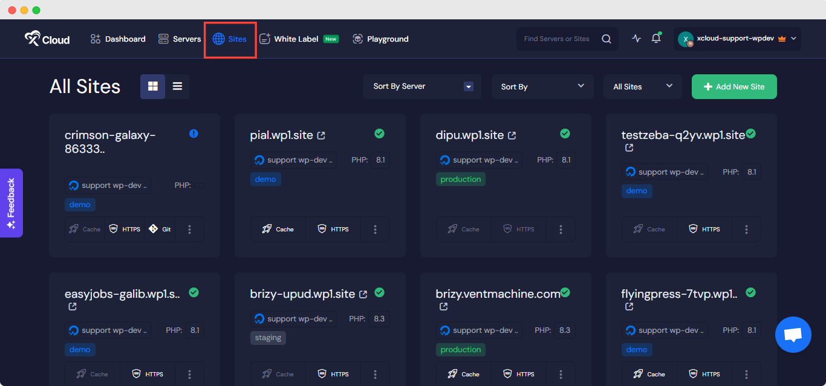Viewport: 826px width, 386px height.
Task: Click the activity monitor icon in the navbar
Action: tap(636, 38)
